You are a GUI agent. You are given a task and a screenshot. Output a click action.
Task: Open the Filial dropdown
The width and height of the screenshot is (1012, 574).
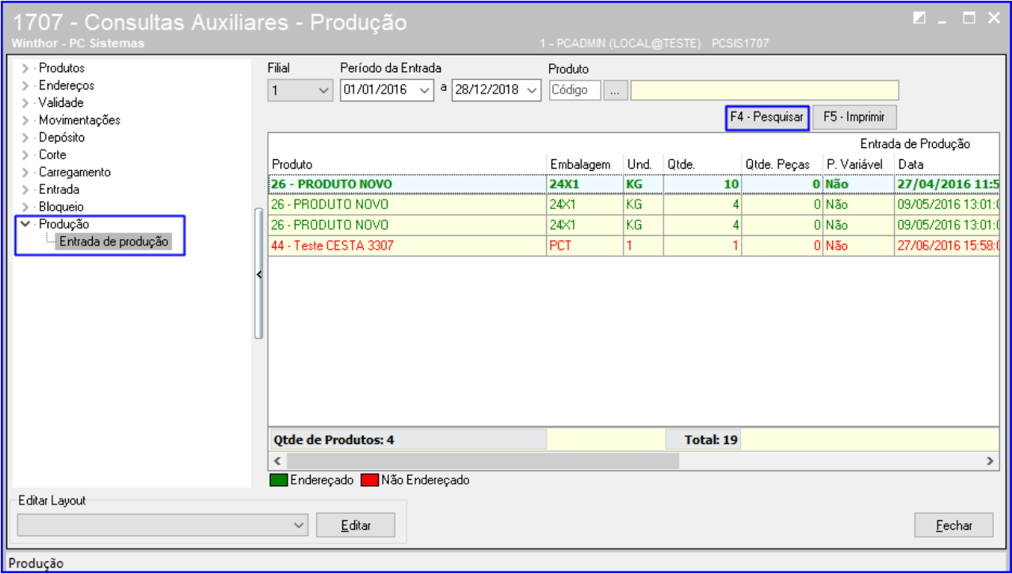click(x=324, y=90)
